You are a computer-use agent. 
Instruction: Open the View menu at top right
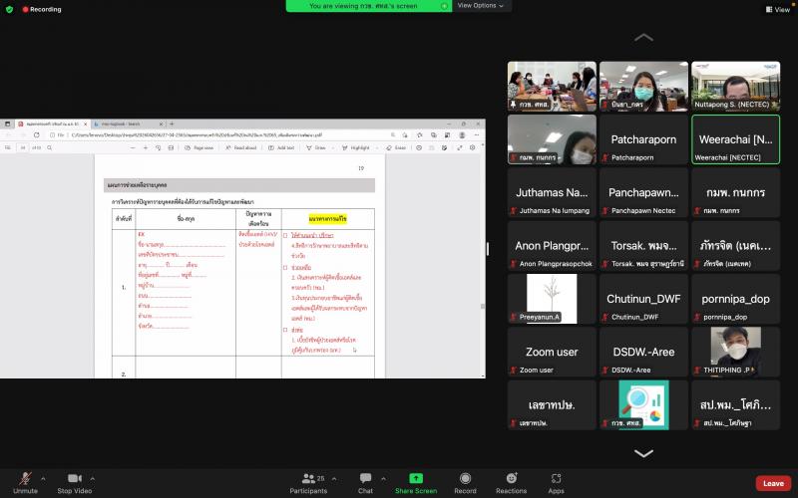pyautogui.click(x=778, y=9)
